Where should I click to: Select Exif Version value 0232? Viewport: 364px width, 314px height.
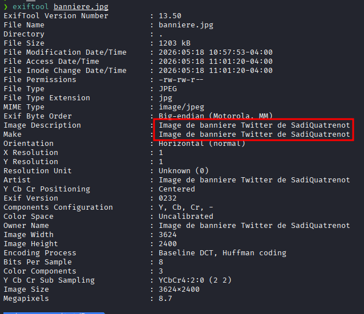click(x=168, y=198)
